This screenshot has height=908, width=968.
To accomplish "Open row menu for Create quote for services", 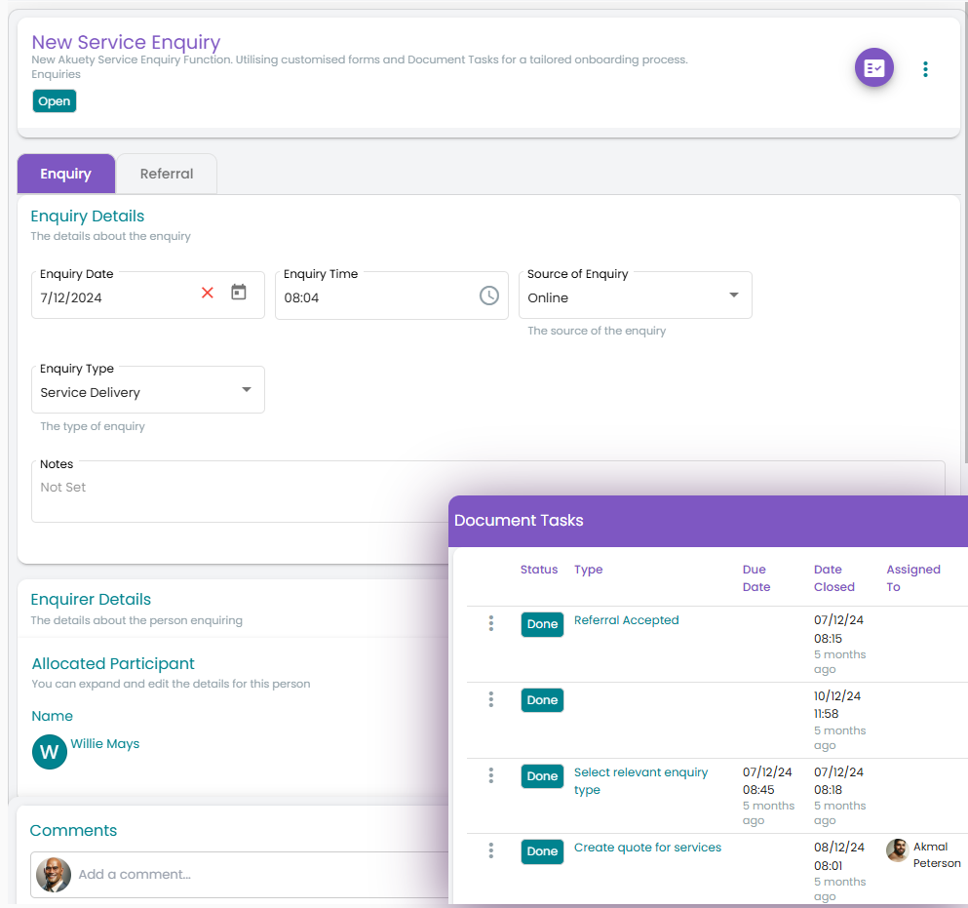I will (490, 850).
